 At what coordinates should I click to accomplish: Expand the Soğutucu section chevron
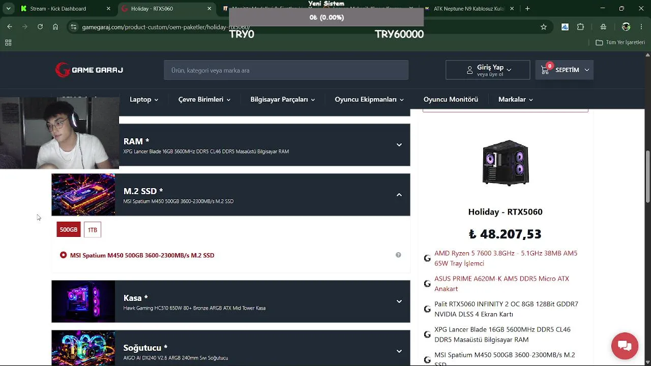[x=399, y=351]
